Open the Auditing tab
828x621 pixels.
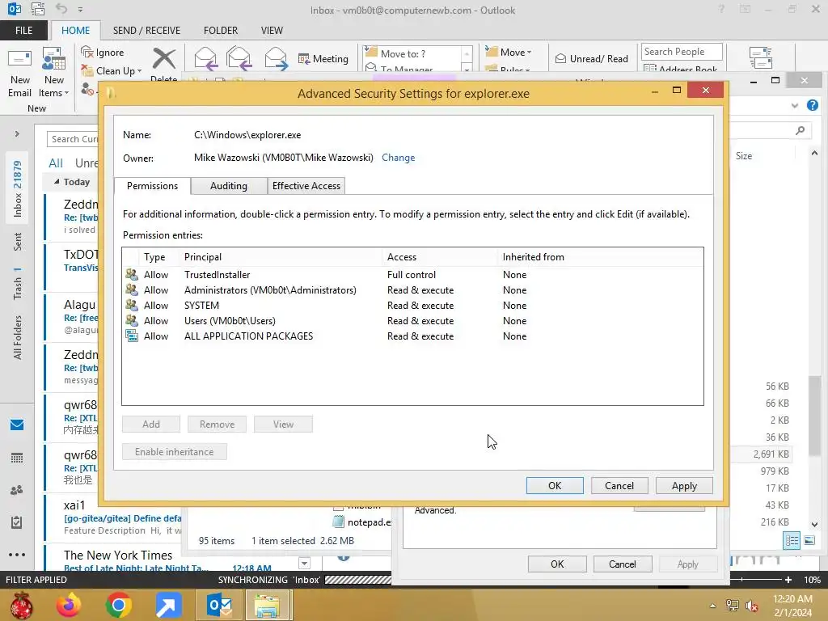click(229, 186)
